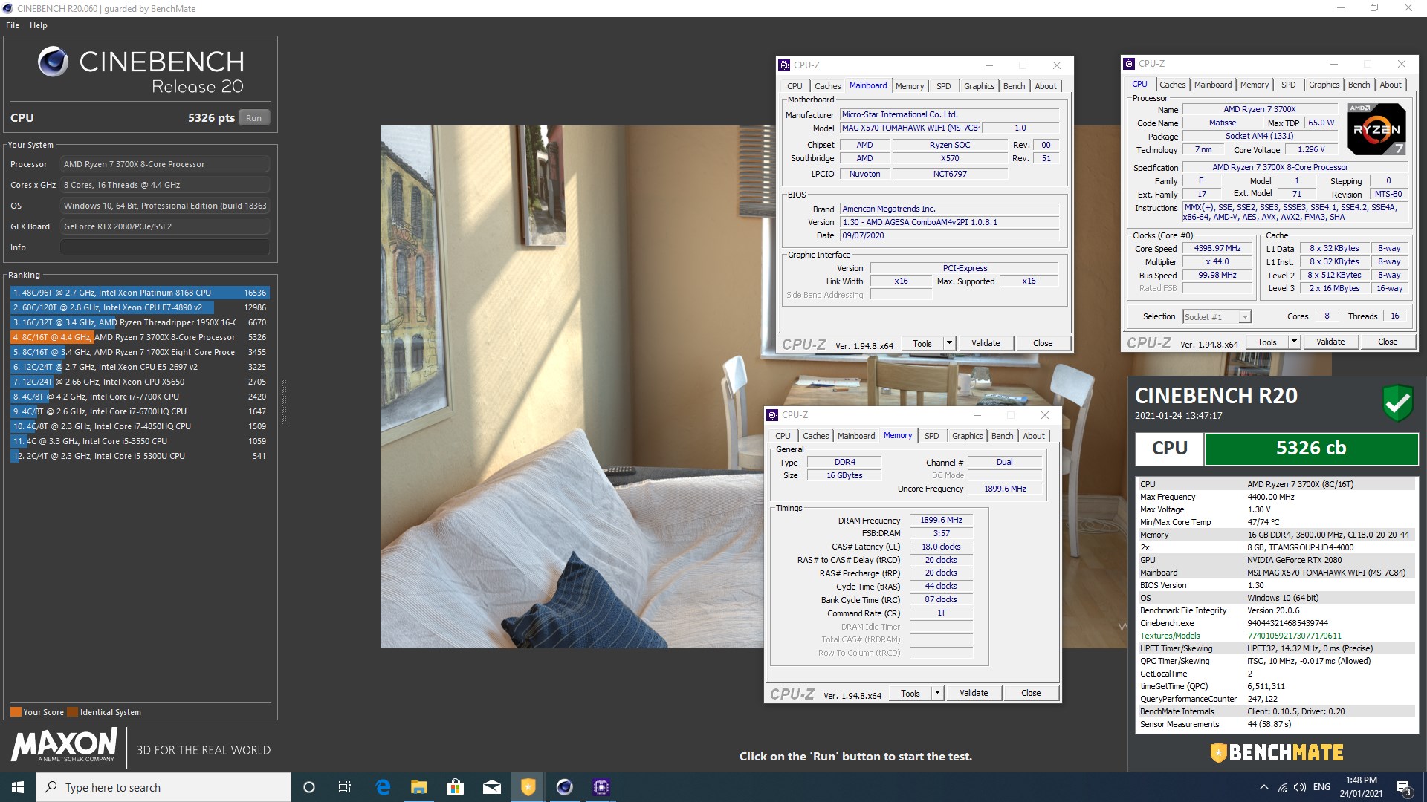
Task: Click Validate in Memory CPU-Z window
Action: point(974,693)
